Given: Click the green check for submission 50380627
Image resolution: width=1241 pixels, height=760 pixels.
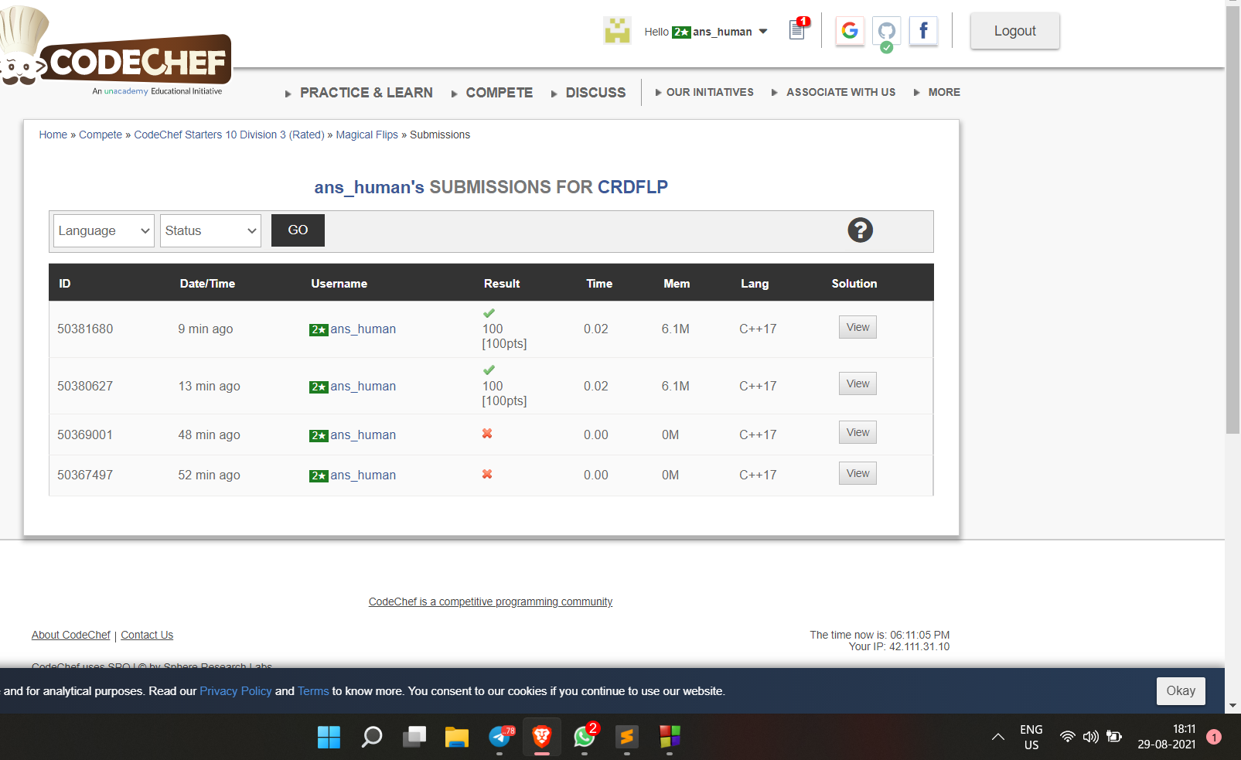Looking at the screenshot, I should tap(489, 370).
